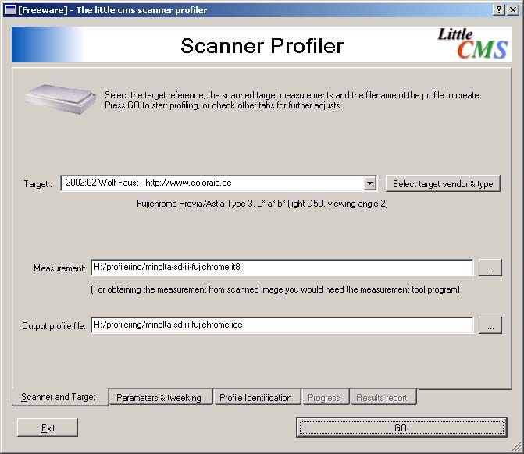The width and height of the screenshot is (524, 454).
Task: Click the Little CMS logo
Action: (474, 44)
